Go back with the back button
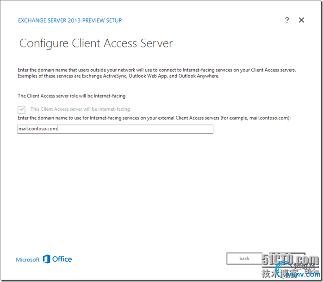The width and height of the screenshot is (323, 282). (x=244, y=258)
